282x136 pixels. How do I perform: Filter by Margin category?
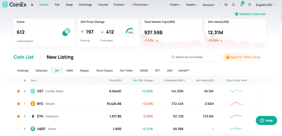pyautogui.click(x=85, y=71)
